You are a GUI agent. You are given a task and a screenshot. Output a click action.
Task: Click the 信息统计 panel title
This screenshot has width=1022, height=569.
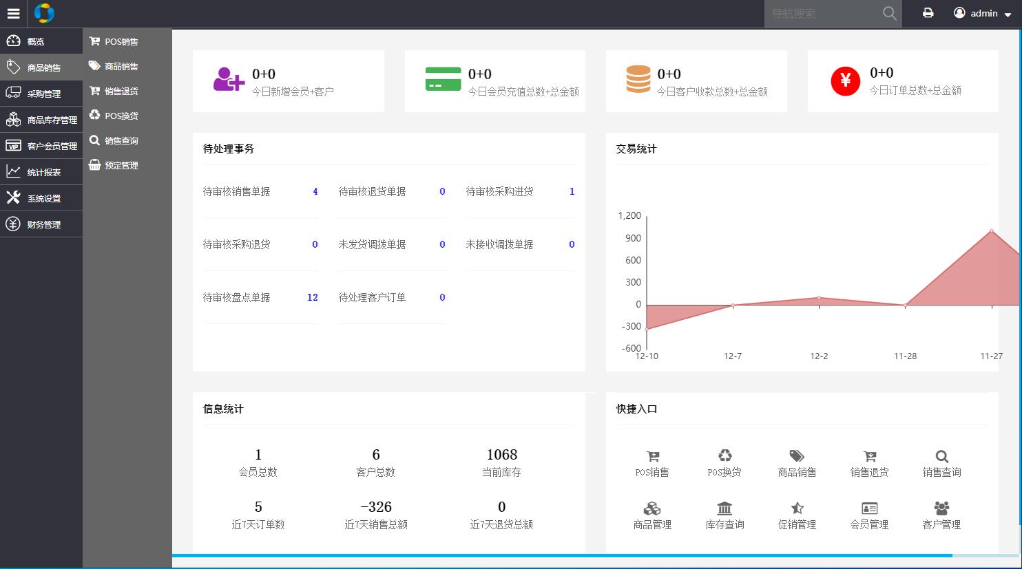click(223, 409)
